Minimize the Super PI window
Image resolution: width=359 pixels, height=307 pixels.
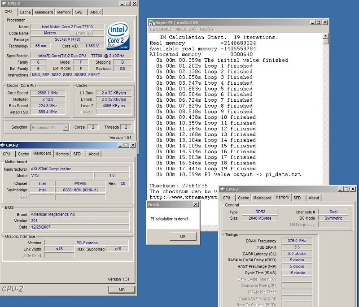click(312, 22)
